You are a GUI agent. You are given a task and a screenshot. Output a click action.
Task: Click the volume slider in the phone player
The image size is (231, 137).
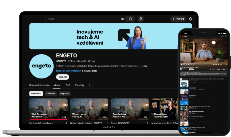tap(189, 65)
